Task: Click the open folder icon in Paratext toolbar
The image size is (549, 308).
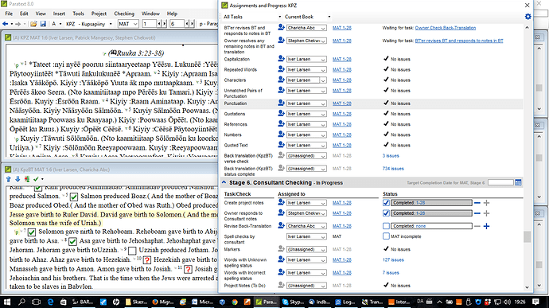Action: 33,24
